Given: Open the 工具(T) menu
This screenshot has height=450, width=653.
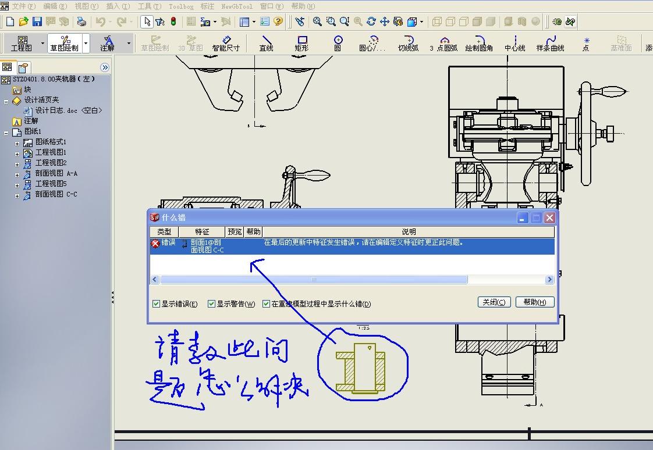Looking at the screenshot, I should tap(150, 6).
